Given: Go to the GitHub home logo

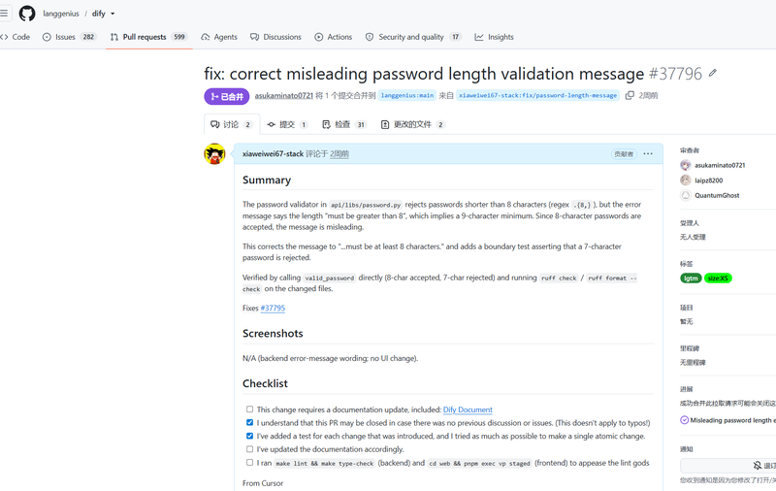Looking at the screenshot, I should pos(27,14).
